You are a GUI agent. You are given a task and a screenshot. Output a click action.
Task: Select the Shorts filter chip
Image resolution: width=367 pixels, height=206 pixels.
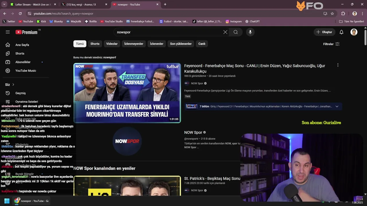(95, 44)
